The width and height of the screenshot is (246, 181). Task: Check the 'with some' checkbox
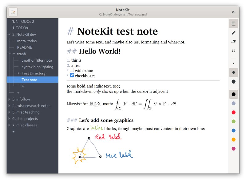pyautogui.click(x=72, y=70)
